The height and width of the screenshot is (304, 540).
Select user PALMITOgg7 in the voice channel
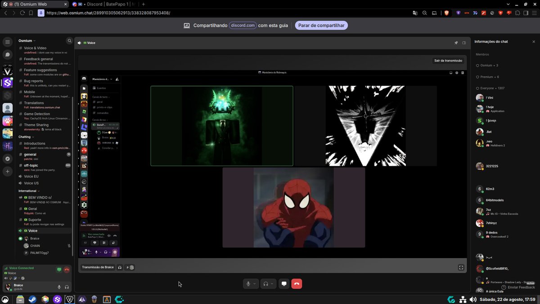[47, 253]
